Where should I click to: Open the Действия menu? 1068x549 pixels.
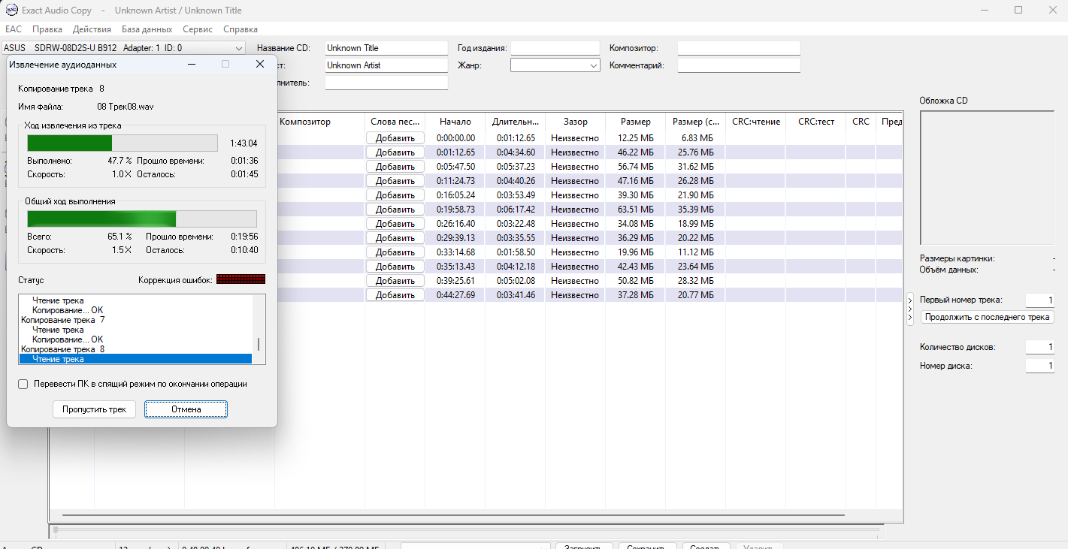coord(92,29)
